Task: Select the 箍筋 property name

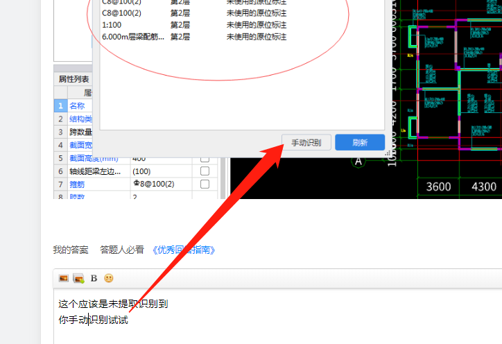Action: (77, 184)
